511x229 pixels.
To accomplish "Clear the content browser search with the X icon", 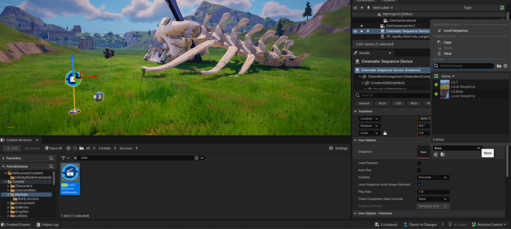I will point(75,158).
